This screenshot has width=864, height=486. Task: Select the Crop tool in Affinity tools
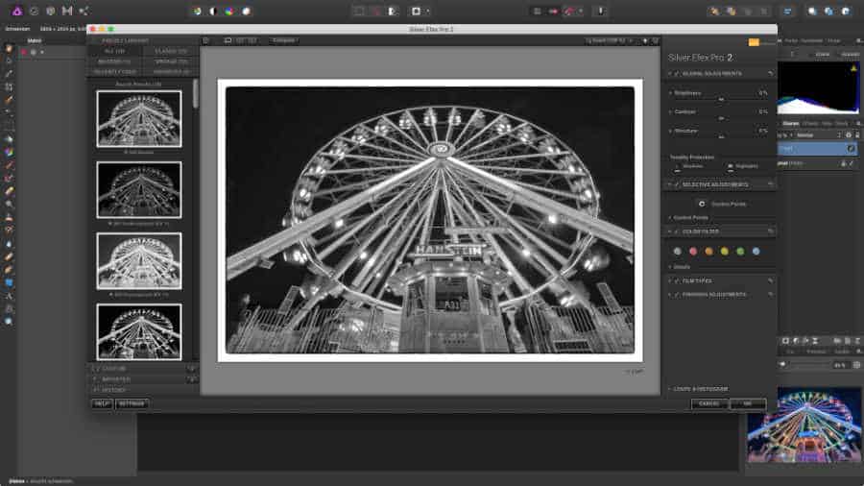(9, 87)
